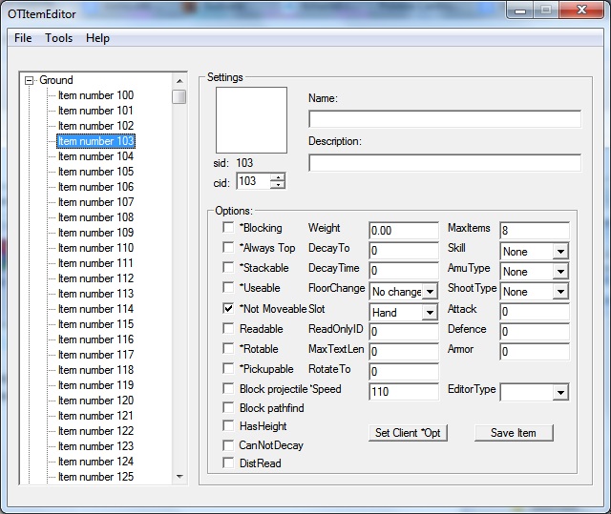This screenshot has height=514, width=611.
Task: Click the Weight input field
Action: (404, 231)
